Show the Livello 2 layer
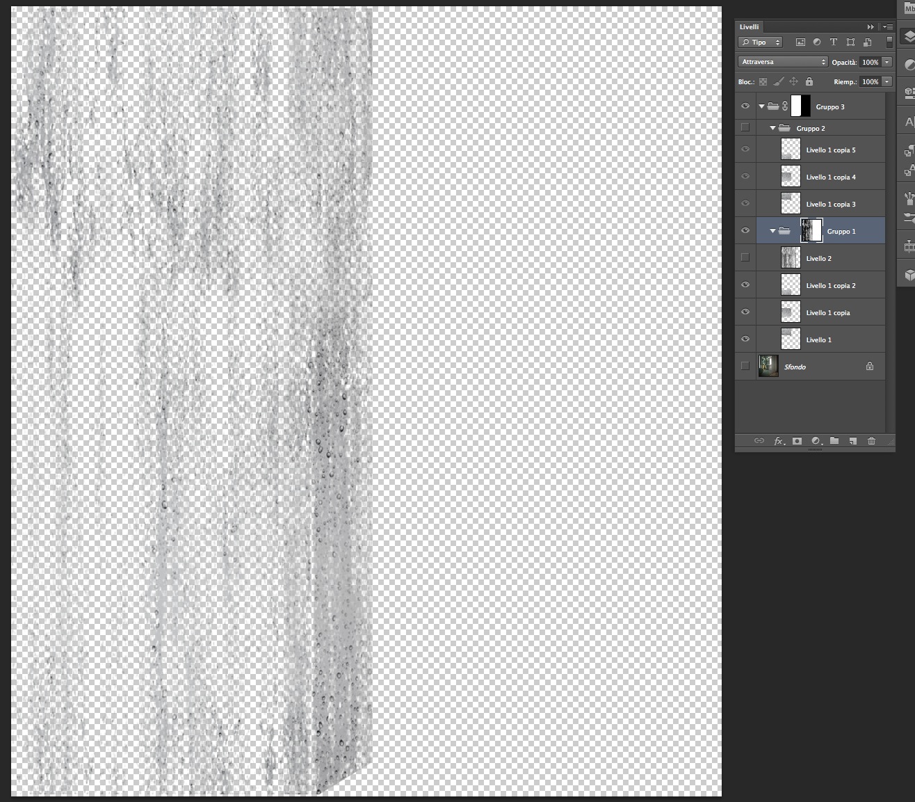Viewport: 915px width, 802px height. click(745, 257)
